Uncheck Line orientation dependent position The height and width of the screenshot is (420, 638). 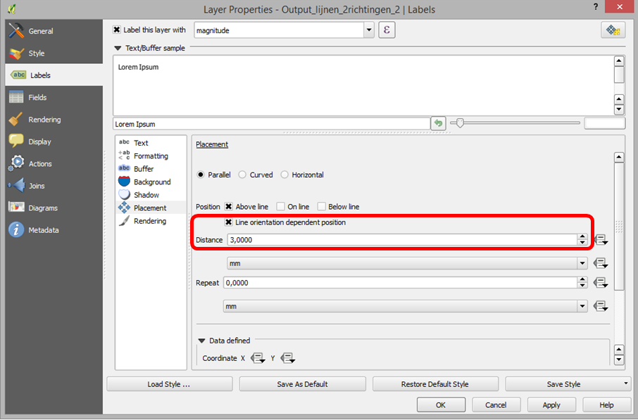(228, 223)
